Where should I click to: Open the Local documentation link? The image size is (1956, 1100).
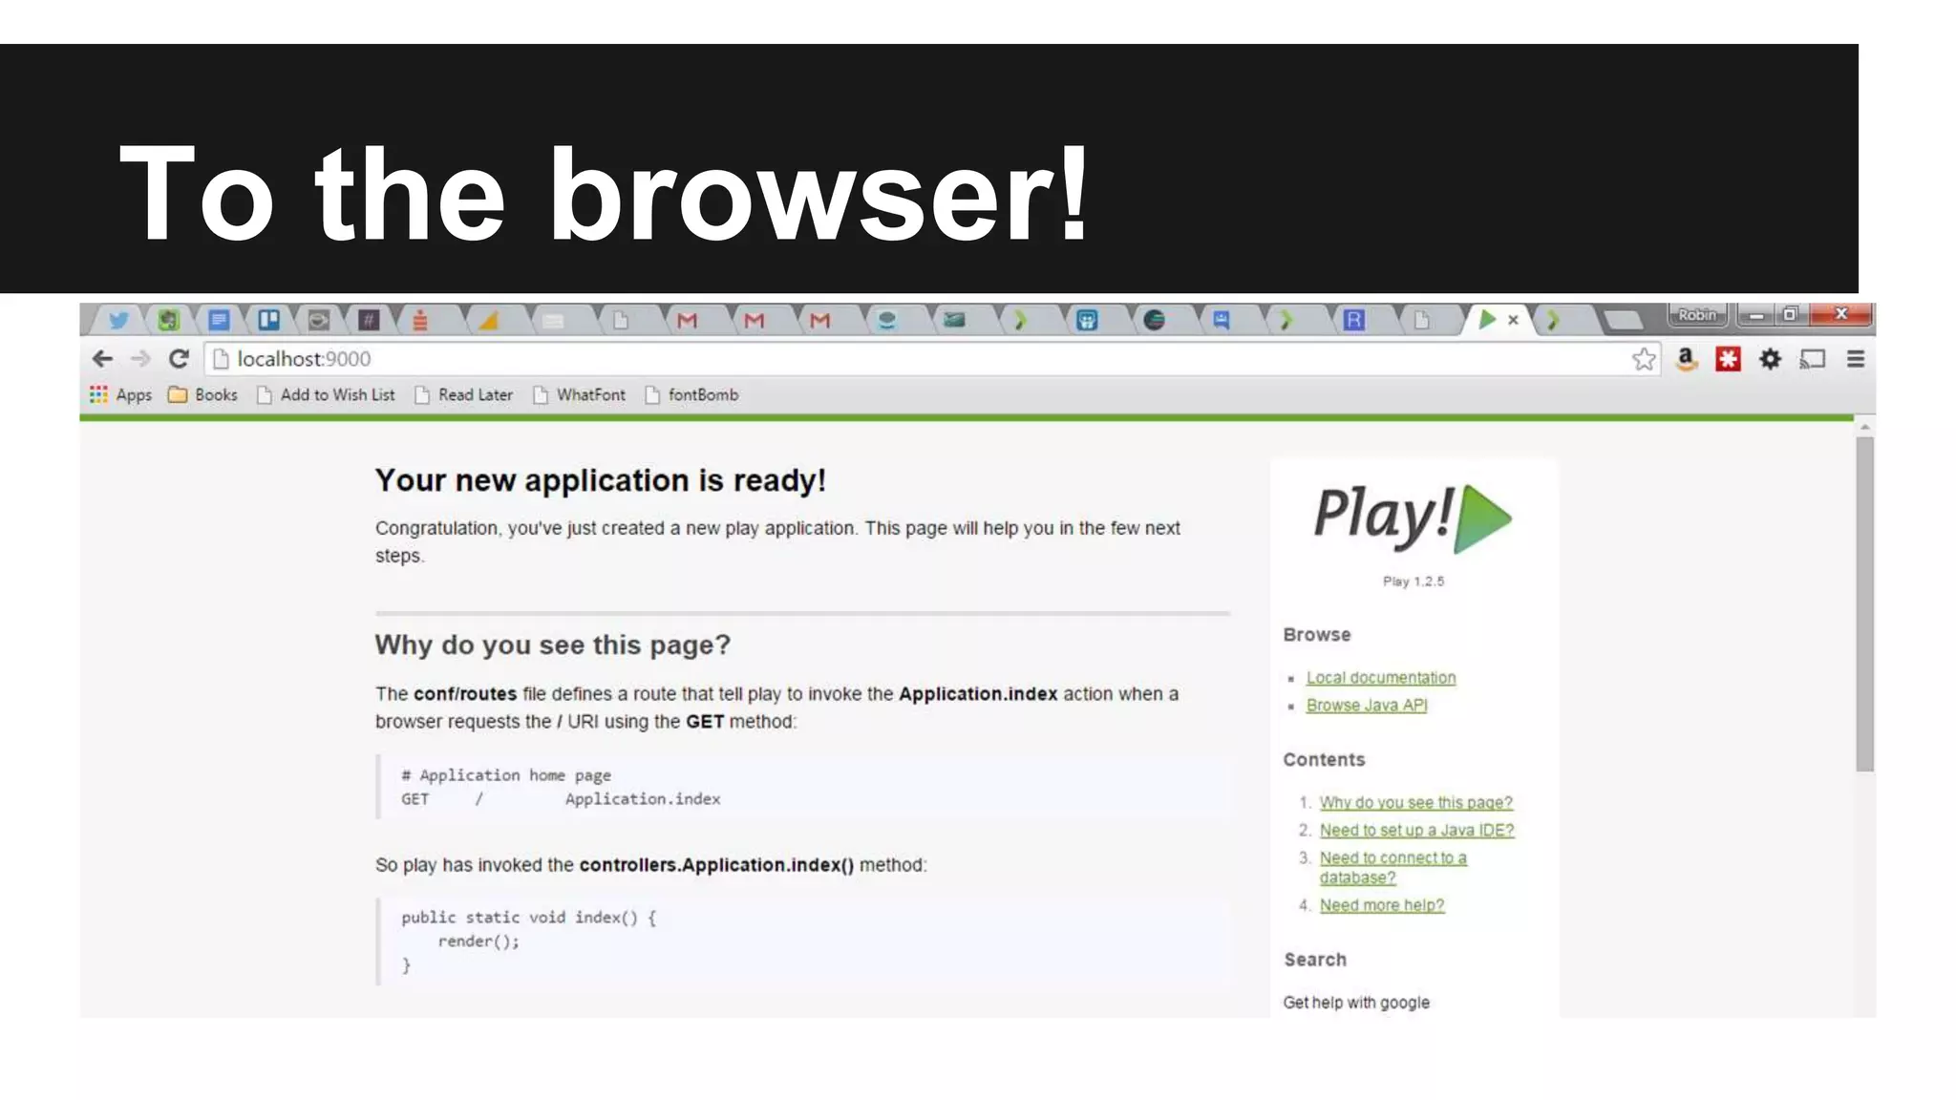tap(1381, 678)
